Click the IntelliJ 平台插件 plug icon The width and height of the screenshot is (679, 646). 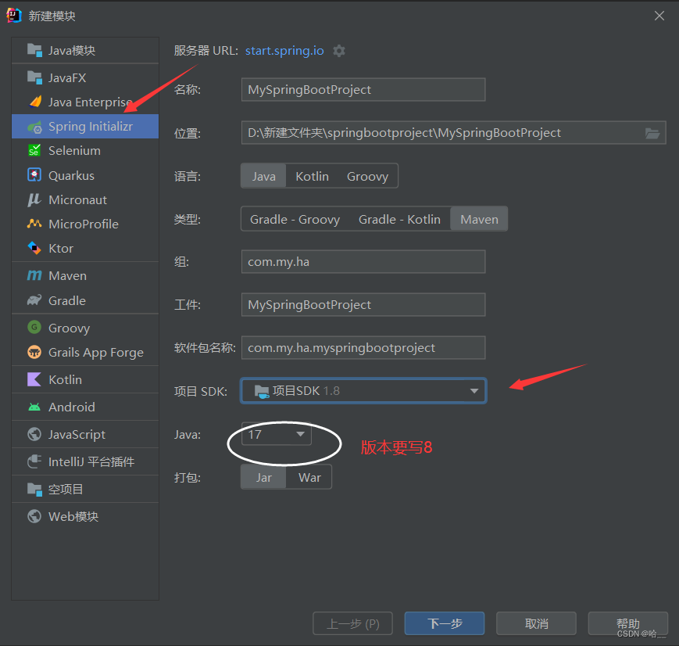click(x=34, y=461)
